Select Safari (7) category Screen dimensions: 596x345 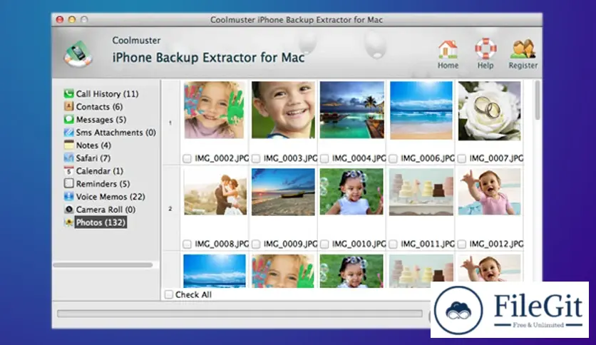point(93,158)
